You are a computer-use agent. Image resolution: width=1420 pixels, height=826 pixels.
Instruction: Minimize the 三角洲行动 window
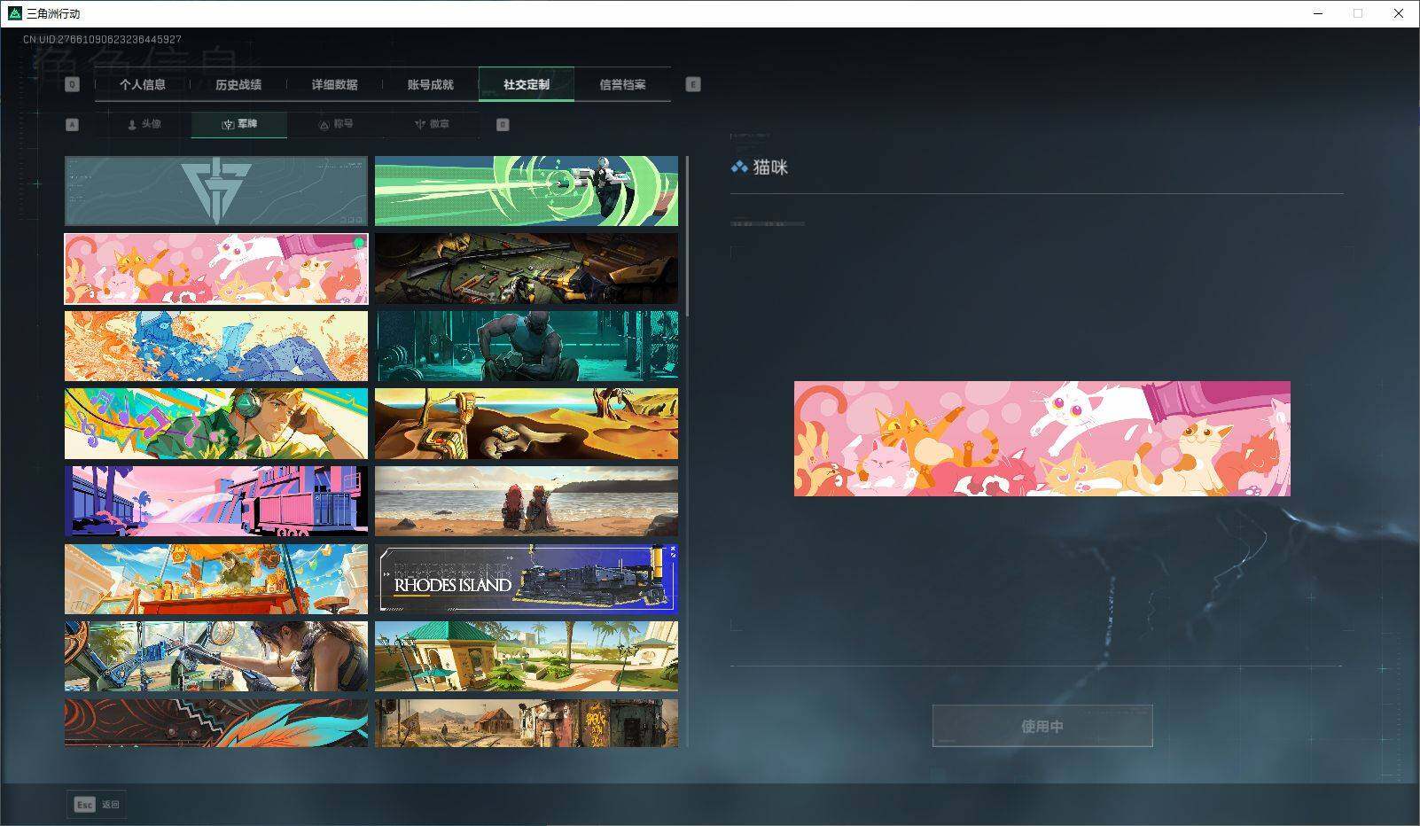point(1317,13)
